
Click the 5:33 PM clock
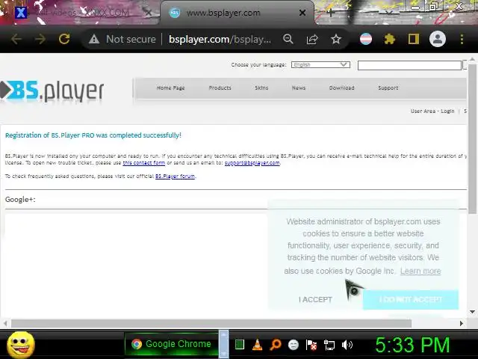(x=412, y=345)
